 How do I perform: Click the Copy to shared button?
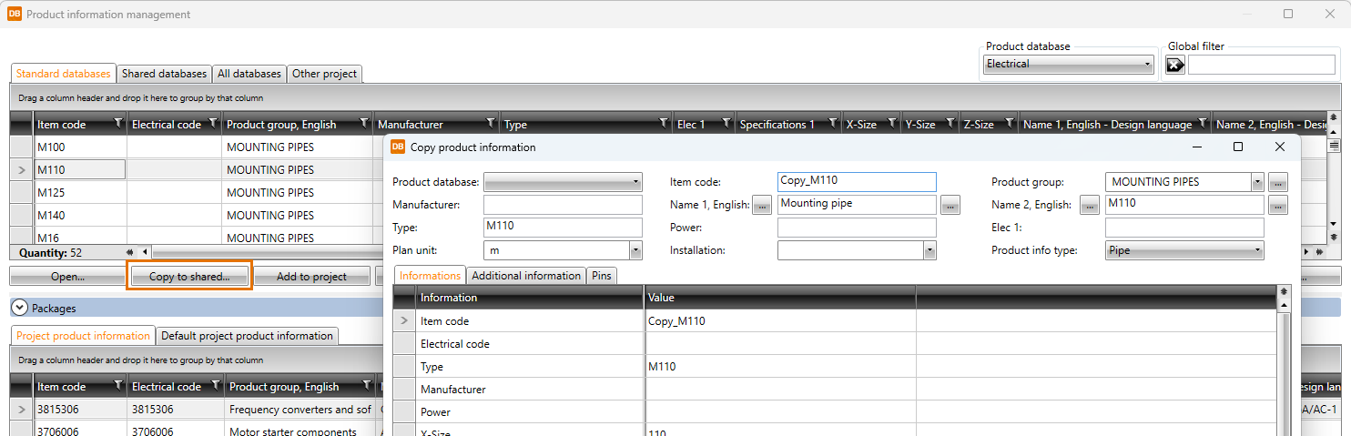coord(189,277)
